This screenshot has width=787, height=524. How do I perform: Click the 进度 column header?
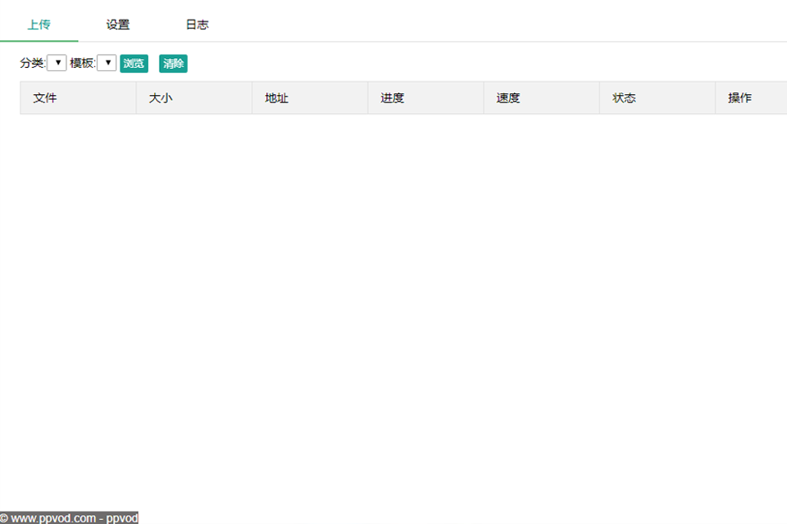425,97
